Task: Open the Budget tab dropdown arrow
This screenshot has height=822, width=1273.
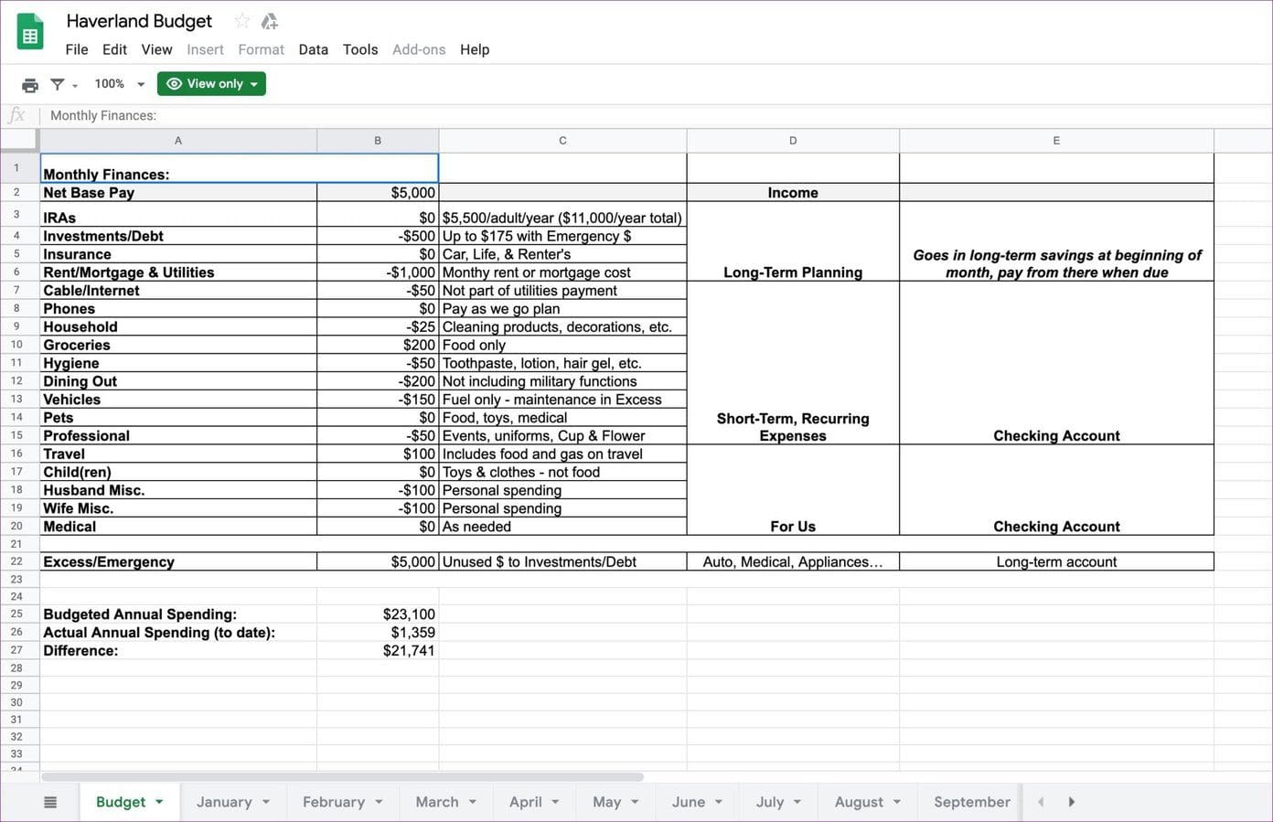Action: 159,802
